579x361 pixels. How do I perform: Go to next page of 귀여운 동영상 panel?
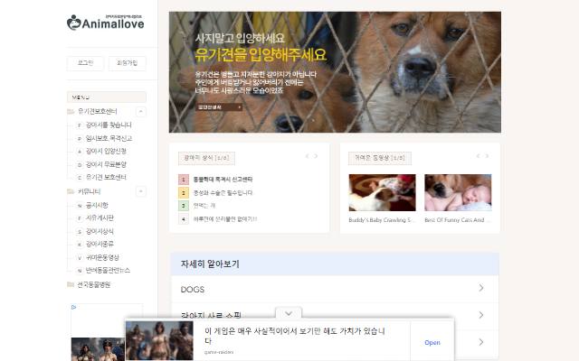pyautogui.click(x=487, y=156)
